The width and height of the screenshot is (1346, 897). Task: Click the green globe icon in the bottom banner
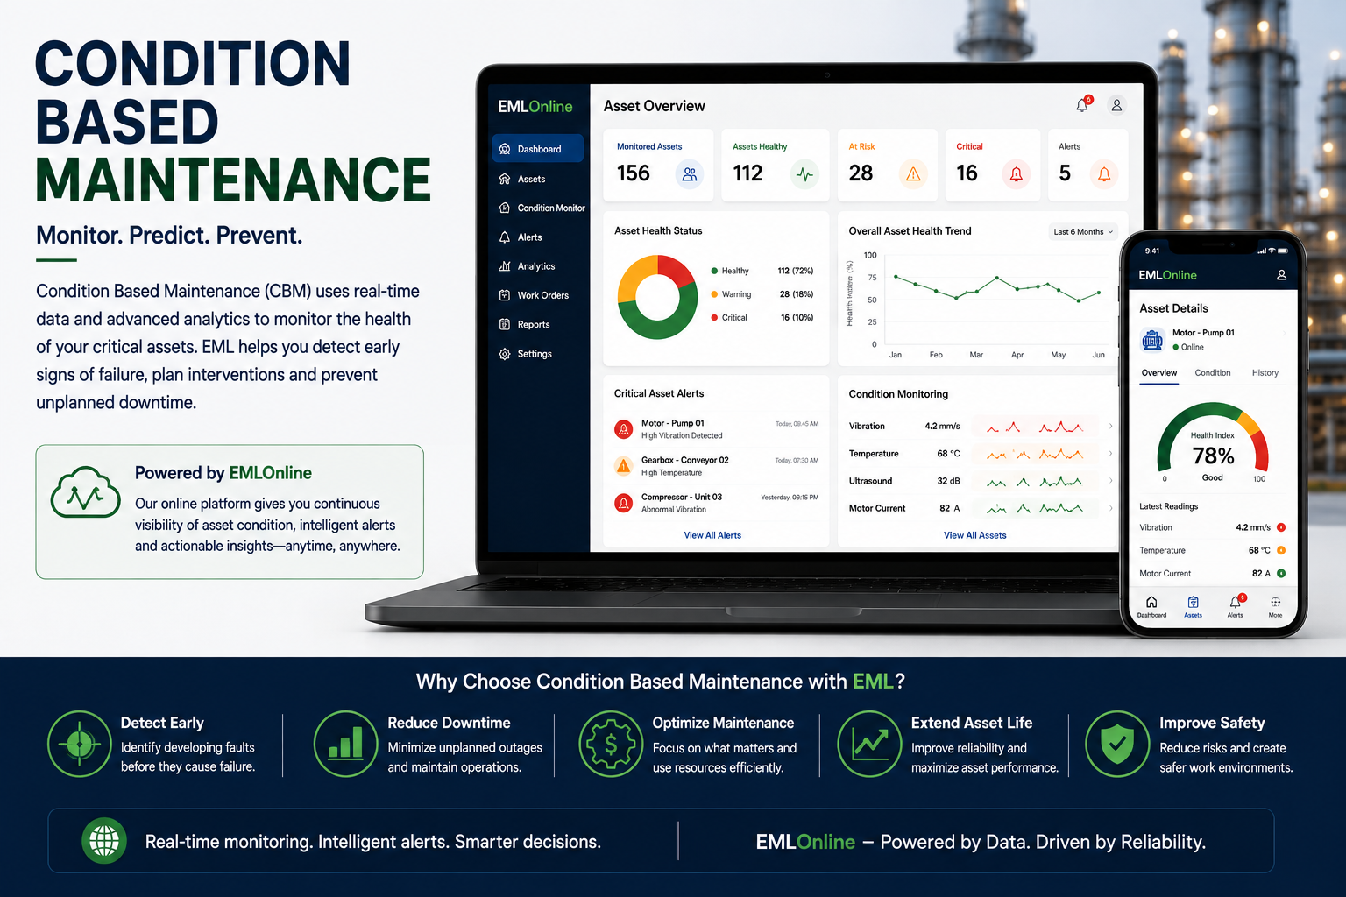click(104, 841)
